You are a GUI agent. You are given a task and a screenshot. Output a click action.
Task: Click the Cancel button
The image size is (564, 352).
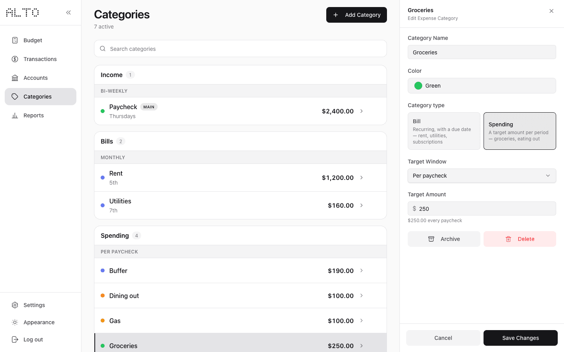click(443, 338)
